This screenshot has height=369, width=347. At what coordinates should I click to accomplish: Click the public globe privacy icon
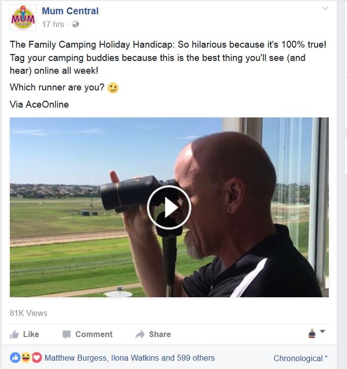(75, 24)
